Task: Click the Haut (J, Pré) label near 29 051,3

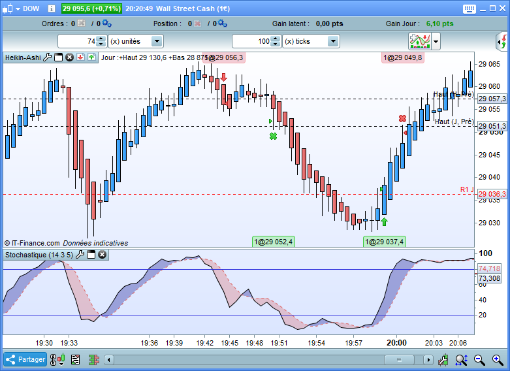Action: click(x=454, y=121)
